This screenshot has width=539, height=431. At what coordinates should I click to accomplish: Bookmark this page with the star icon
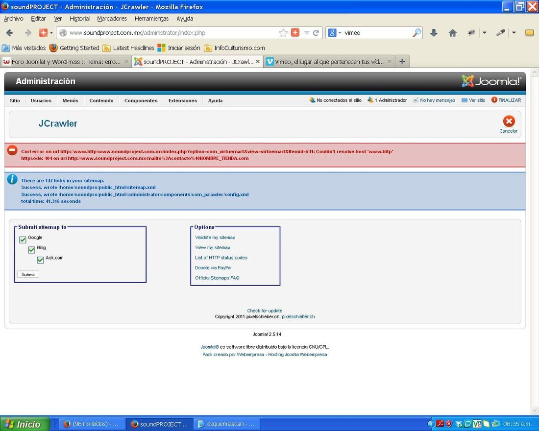(283, 33)
